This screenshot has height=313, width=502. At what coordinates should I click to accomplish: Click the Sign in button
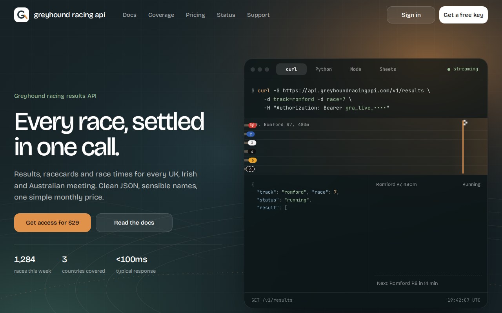pyautogui.click(x=411, y=15)
